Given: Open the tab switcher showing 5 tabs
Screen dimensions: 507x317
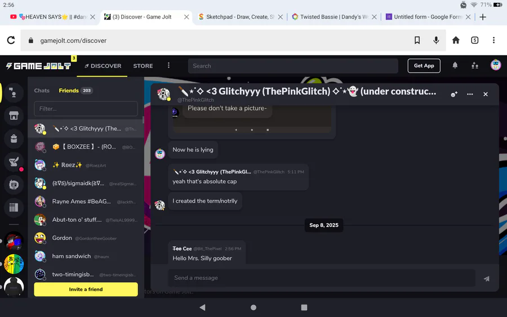Looking at the screenshot, I should (x=475, y=40).
